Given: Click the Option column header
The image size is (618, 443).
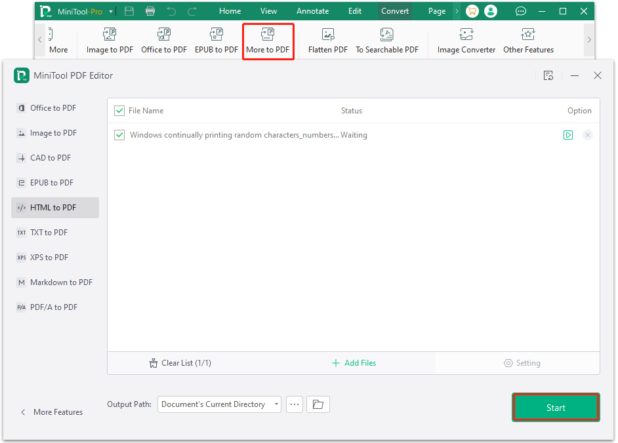Looking at the screenshot, I should pyautogui.click(x=579, y=111).
